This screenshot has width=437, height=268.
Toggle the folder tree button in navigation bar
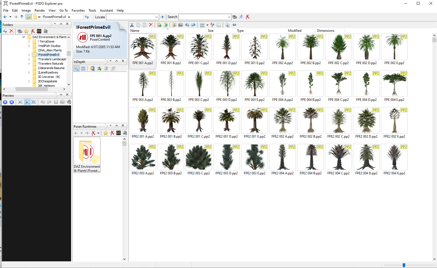click(x=29, y=17)
